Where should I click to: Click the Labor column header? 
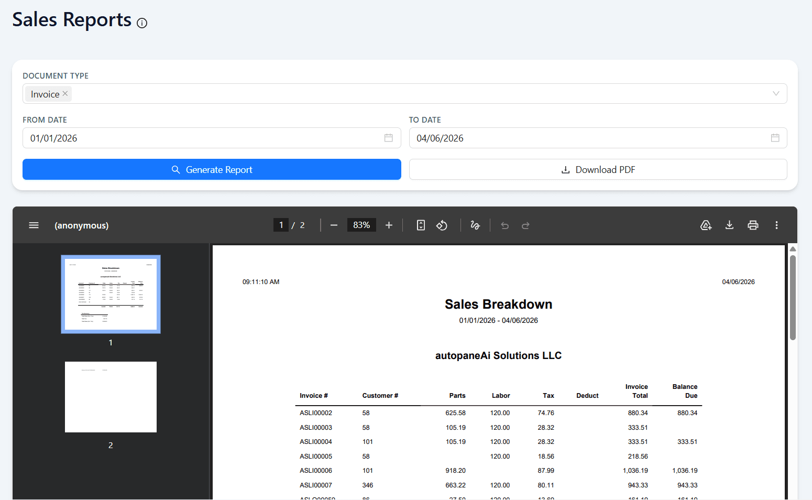tap(501, 396)
